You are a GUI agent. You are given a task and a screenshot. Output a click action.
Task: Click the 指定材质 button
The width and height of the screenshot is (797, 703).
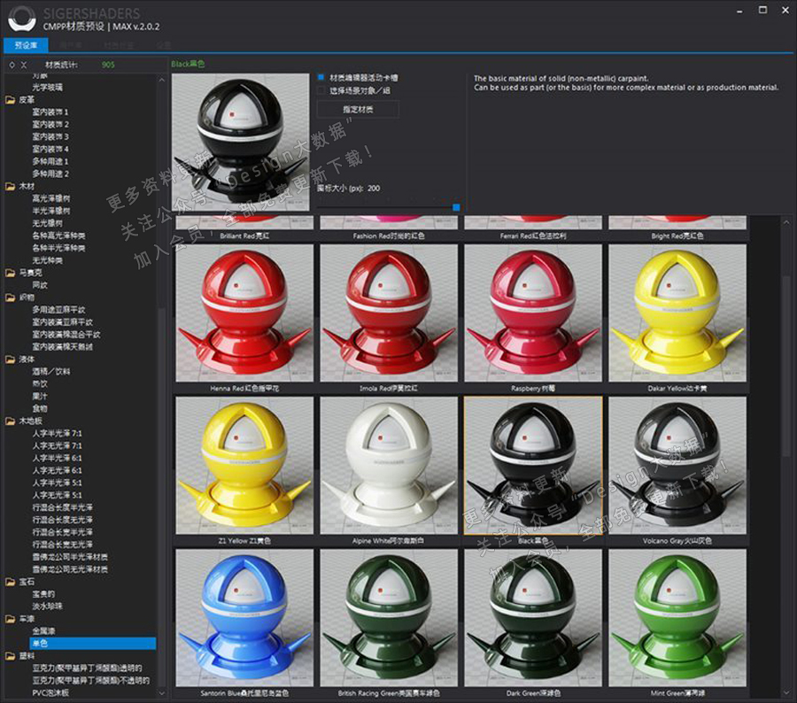point(358,109)
